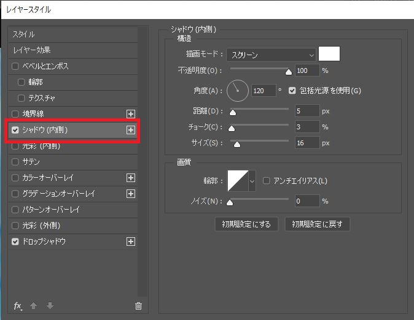This screenshot has width=414, height=320.
Task: Add another カラーオーバーレイ with plus icon
Action: (x=131, y=178)
